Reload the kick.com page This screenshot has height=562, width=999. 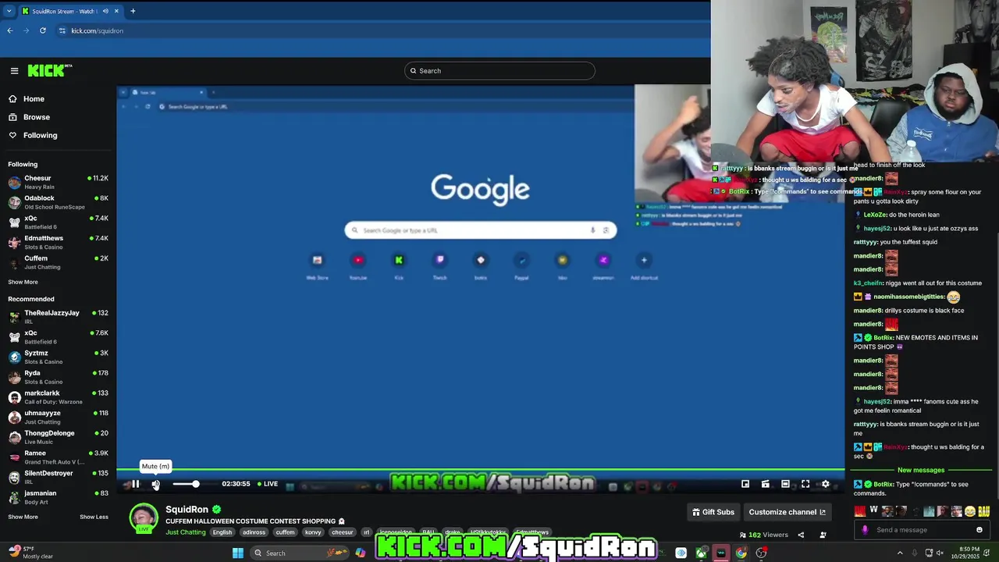coord(43,30)
